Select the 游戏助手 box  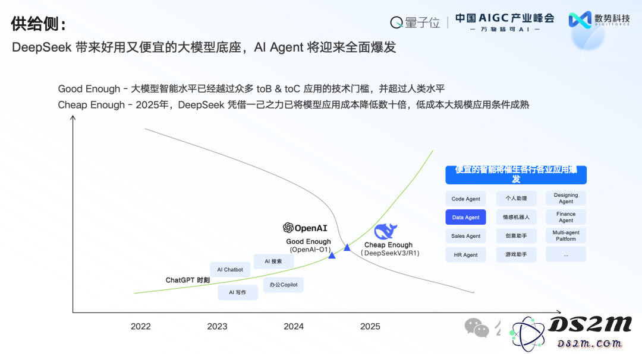(517, 254)
